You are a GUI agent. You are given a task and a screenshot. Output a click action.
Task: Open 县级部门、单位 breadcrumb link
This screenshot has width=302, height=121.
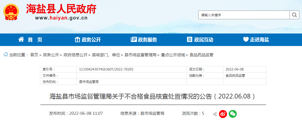click(x=106, y=55)
